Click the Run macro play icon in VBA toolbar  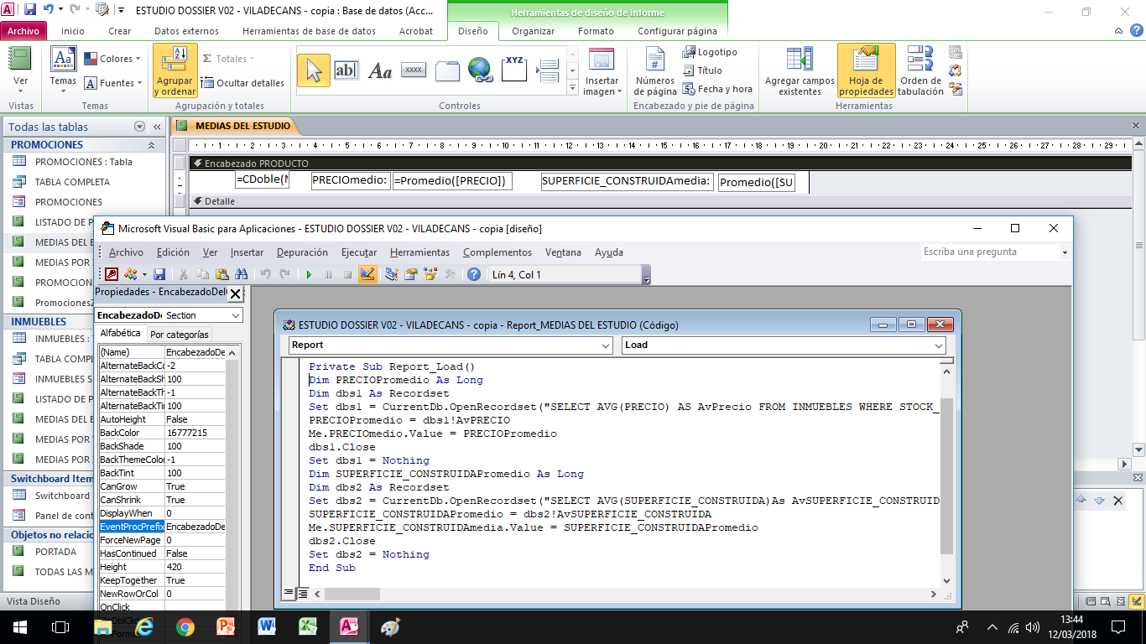pos(309,274)
